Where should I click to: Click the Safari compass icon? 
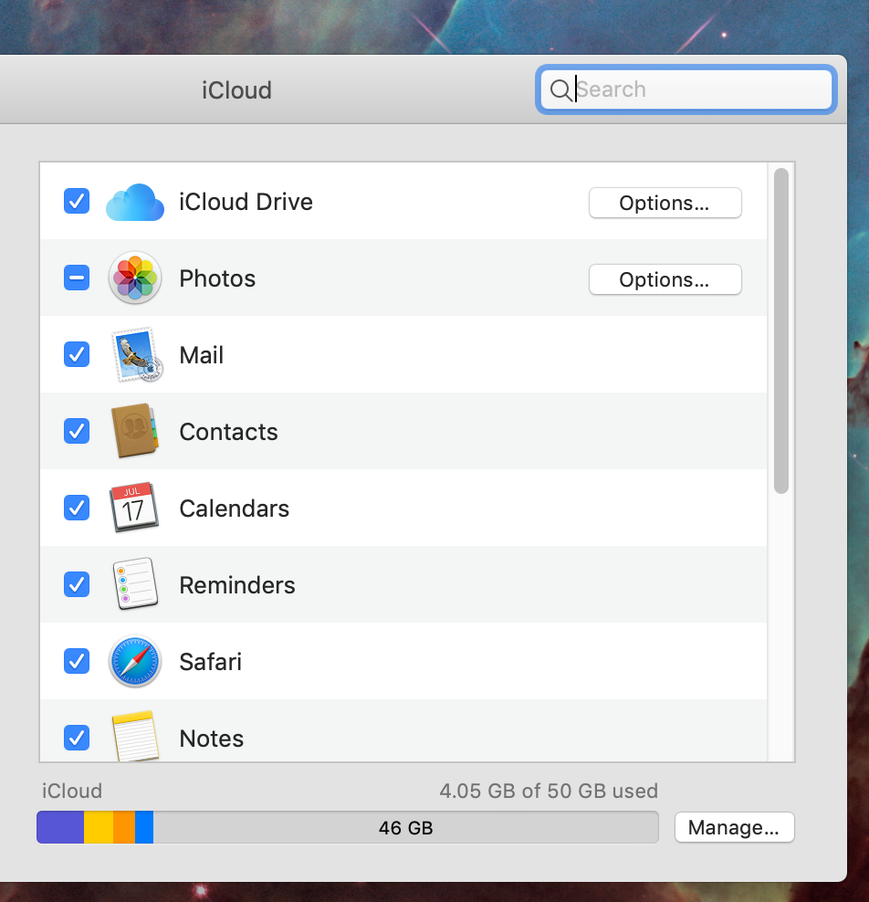(134, 661)
